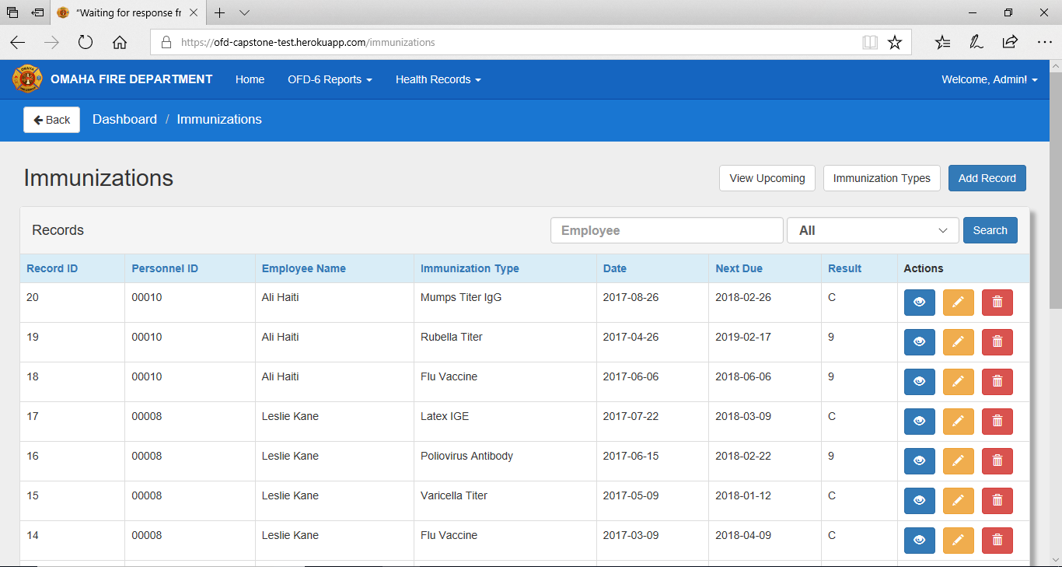Go to browser home page
The height and width of the screenshot is (567, 1062).
pos(120,43)
